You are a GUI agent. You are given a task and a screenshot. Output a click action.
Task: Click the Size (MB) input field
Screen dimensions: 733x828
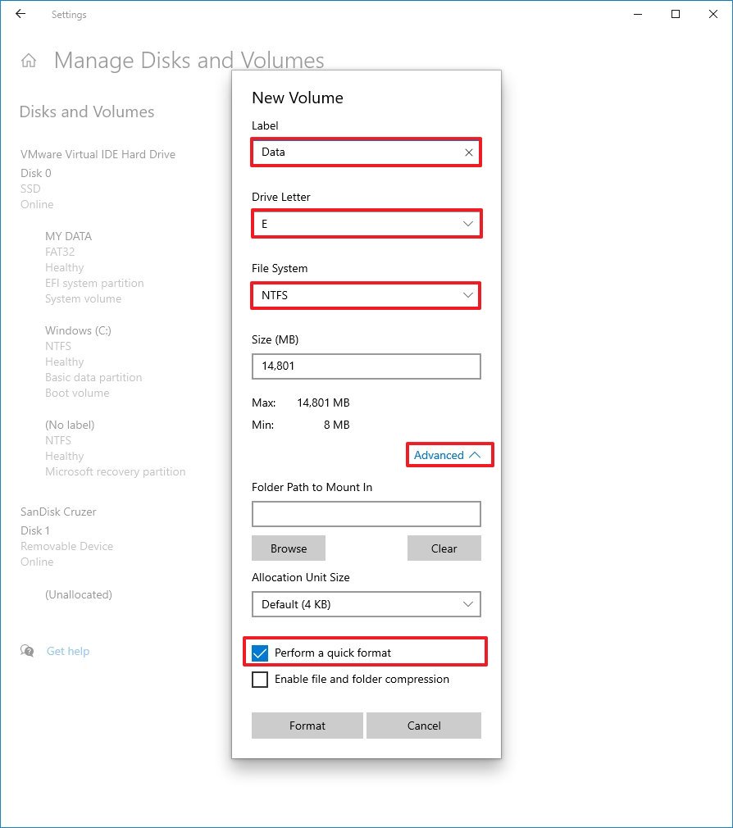tap(366, 366)
